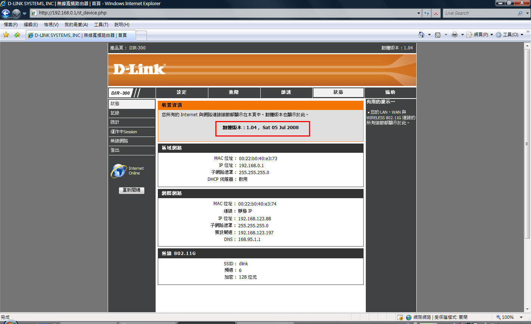Switch to the 設定 setup tab
This screenshot has width=531, height=324.
pos(181,92)
